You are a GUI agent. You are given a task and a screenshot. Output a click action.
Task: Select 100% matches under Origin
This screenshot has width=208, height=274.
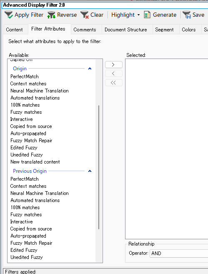coord(25,105)
